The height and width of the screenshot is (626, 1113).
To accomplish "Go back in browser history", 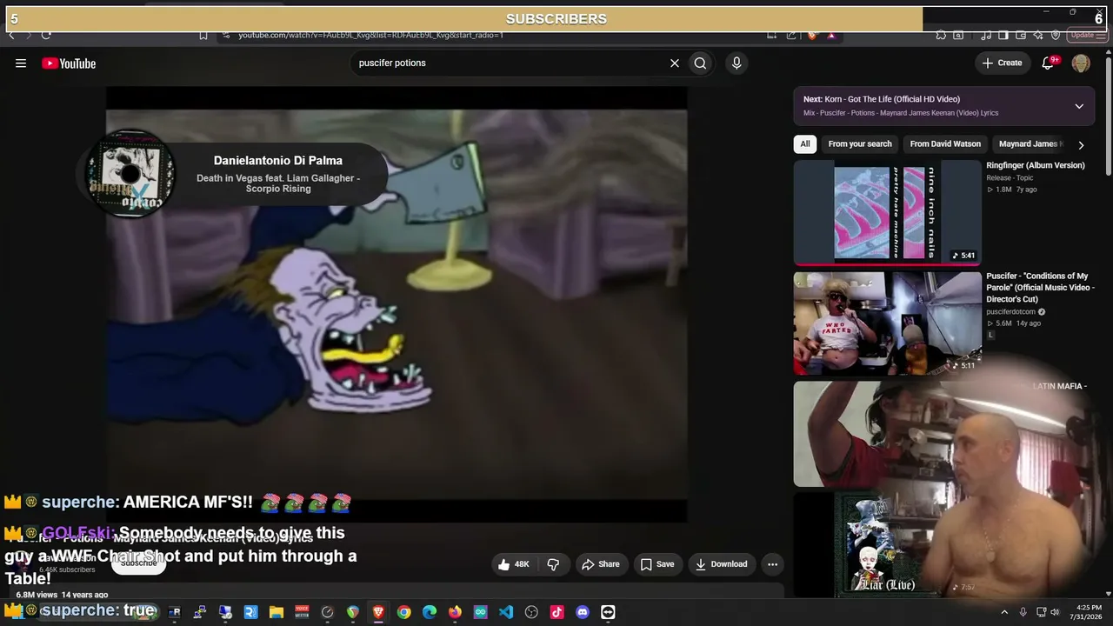I will tap(11, 35).
